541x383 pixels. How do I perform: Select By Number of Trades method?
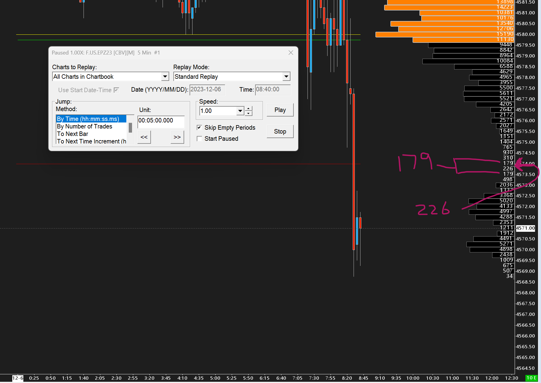point(91,126)
